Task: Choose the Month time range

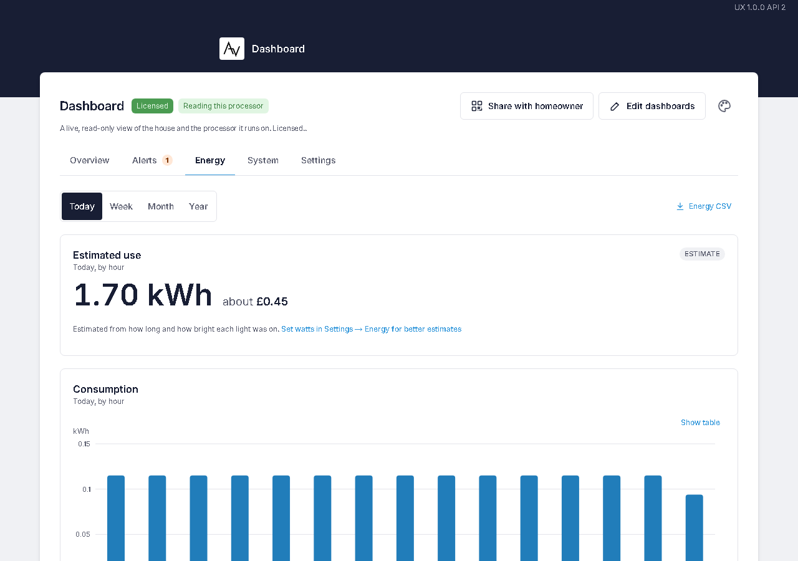Action: pos(161,206)
